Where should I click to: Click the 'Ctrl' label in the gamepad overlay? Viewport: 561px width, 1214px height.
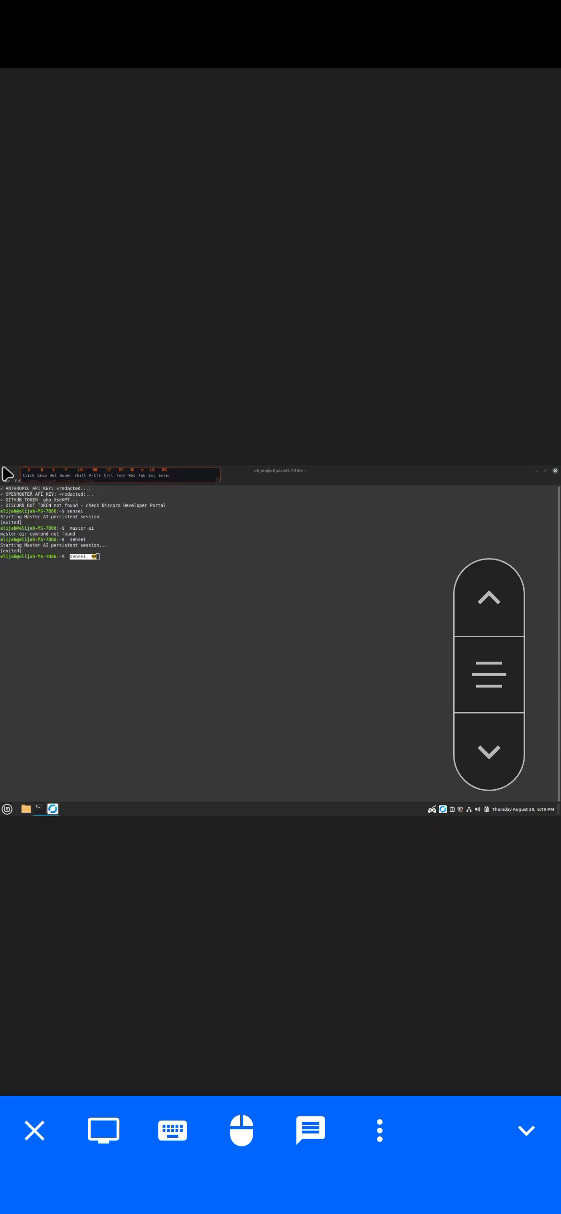click(108, 476)
